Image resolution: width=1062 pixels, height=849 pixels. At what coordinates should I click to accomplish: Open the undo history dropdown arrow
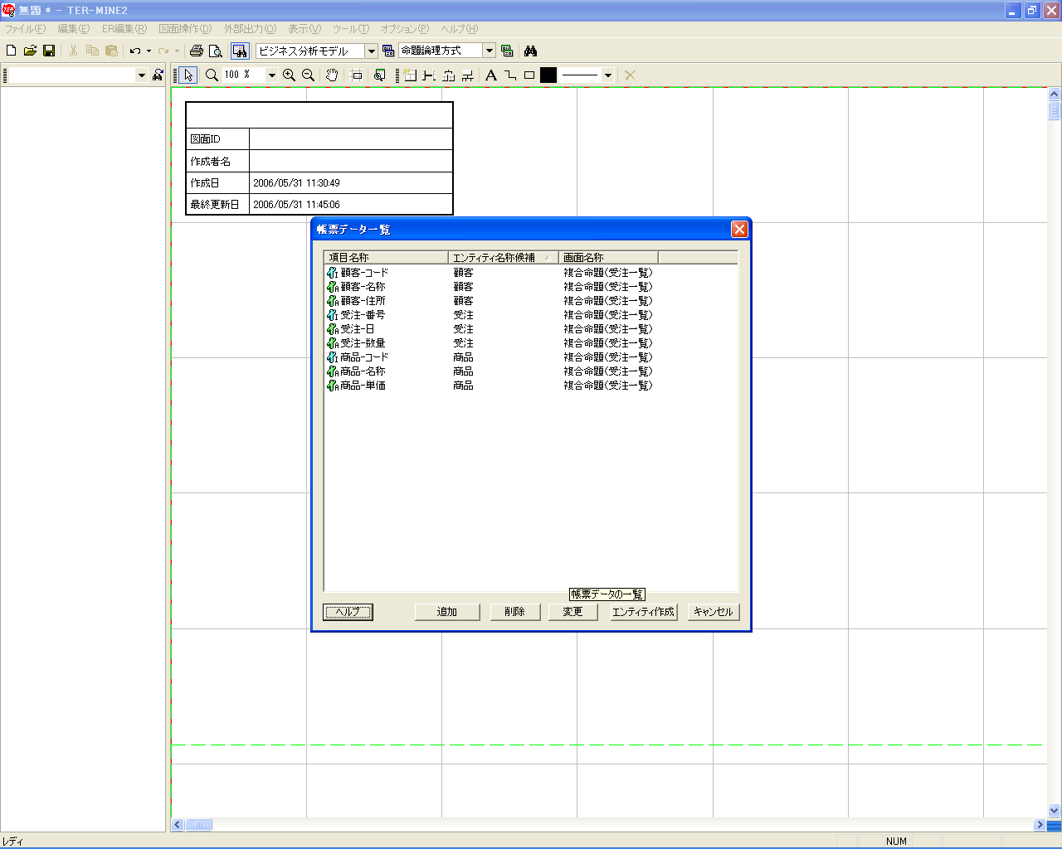point(149,51)
